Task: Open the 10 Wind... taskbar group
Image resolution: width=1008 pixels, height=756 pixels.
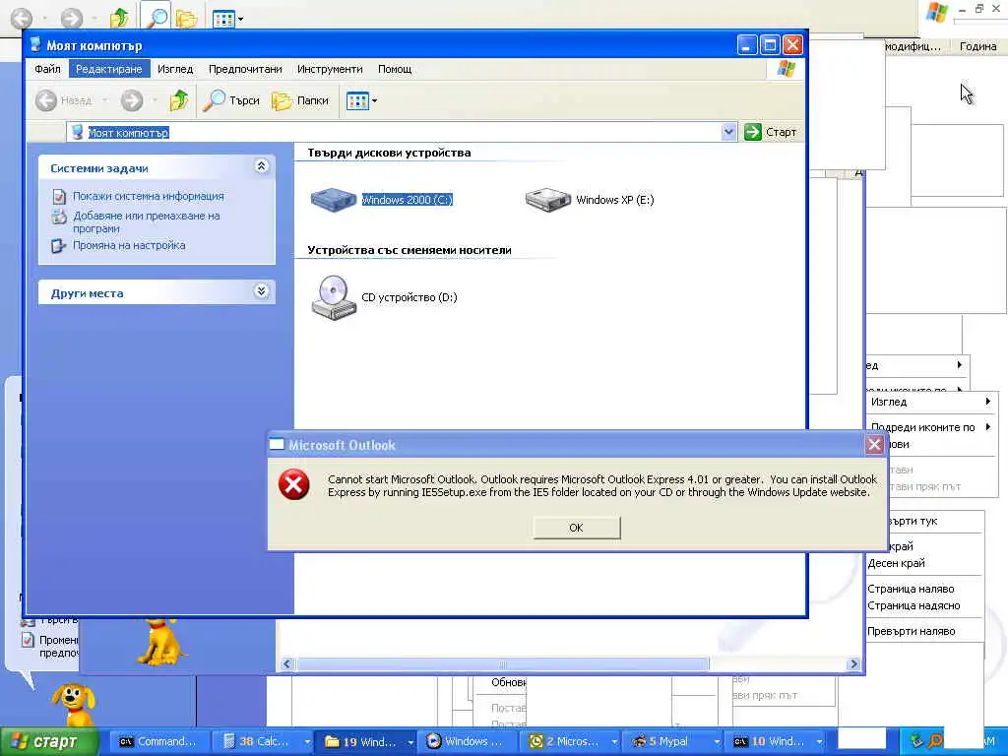Action: coord(776,741)
